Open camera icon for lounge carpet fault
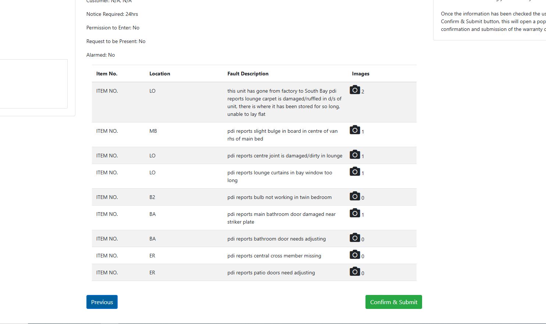 [354, 90]
